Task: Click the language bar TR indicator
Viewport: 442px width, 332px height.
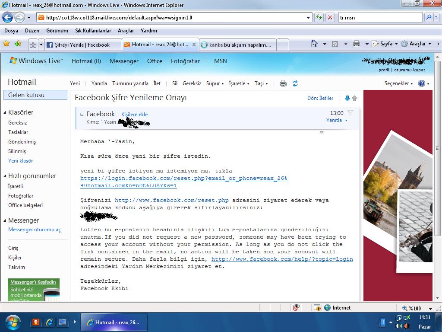Action: (x=383, y=322)
